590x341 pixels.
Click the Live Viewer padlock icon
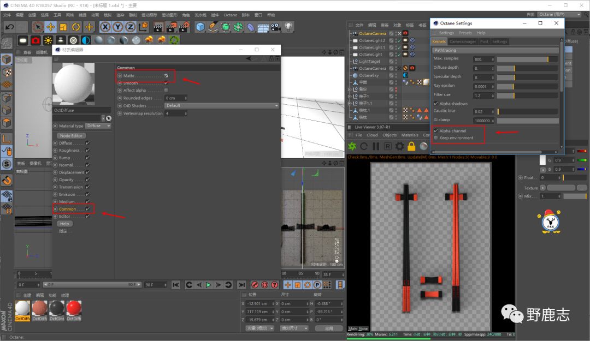click(411, 146)
